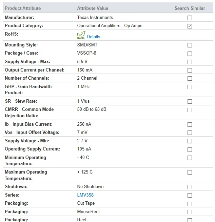This screenshot has height=222, width=215.
Task: Tick the CMRR Rejection Ratio checkbox
Action: [190, 110]
